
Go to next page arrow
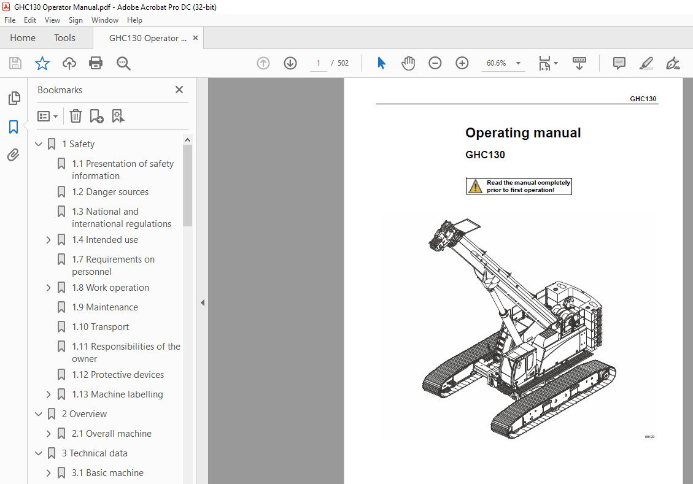point(290,63)
